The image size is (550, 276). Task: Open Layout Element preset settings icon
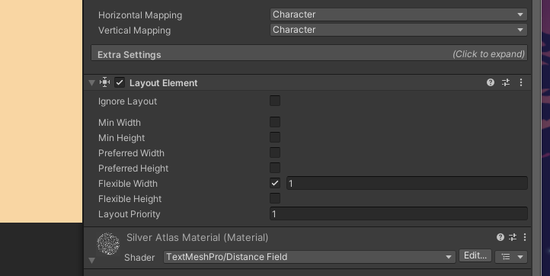[x=506, y=82]
